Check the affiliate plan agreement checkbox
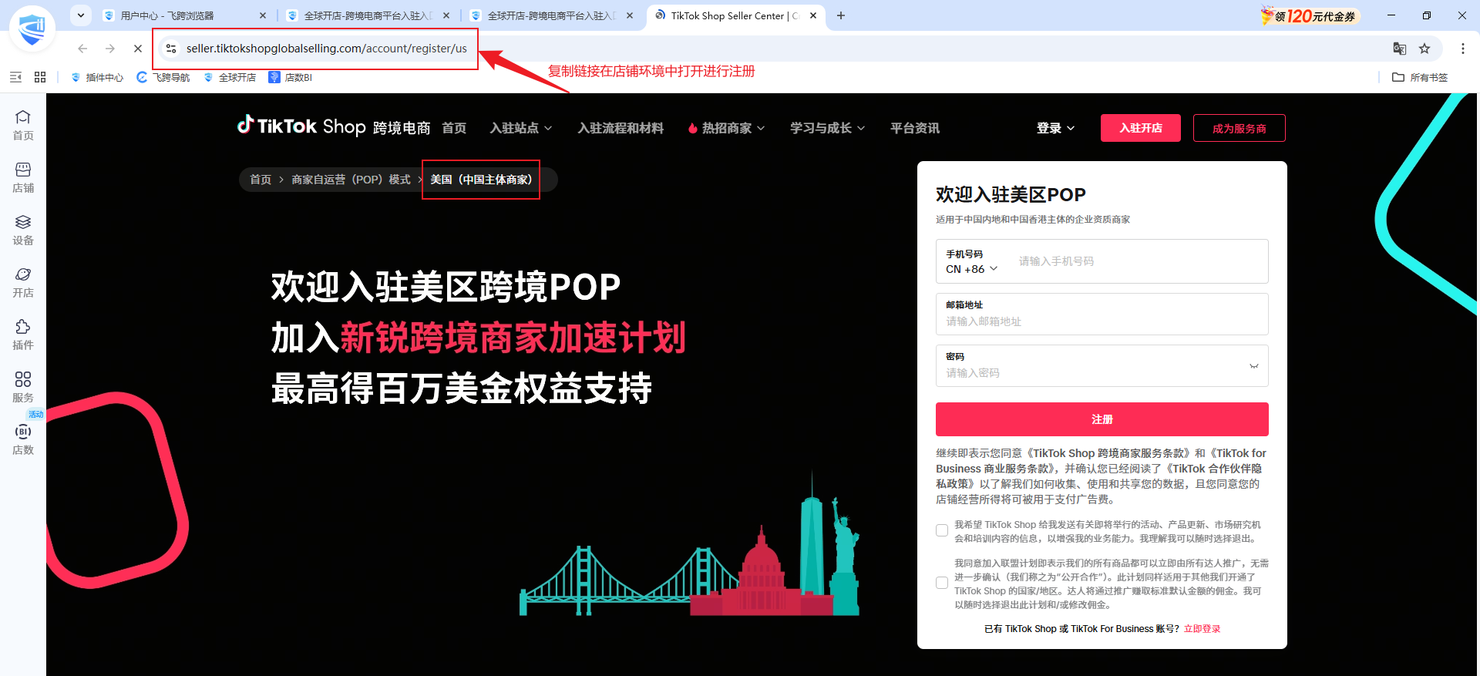This screenshot has height=676, width=1480. pos(942,583)
